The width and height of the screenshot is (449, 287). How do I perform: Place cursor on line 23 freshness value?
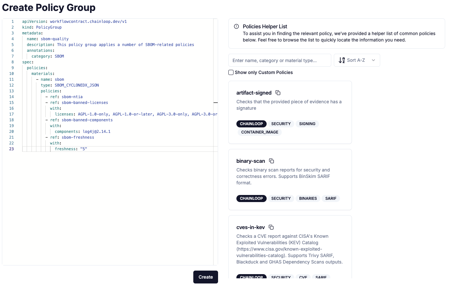84,149
